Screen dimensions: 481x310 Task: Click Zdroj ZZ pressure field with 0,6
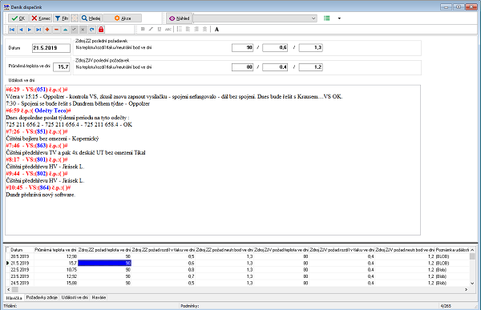(x=275, y=47)
